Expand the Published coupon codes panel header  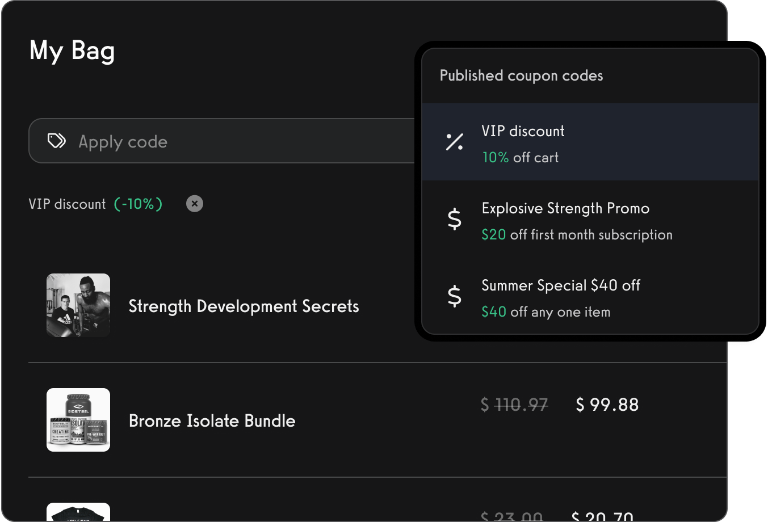(x=521, y=75)
